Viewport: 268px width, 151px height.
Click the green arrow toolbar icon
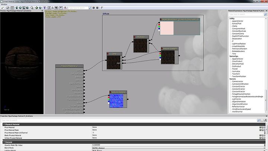pos(36,8)
